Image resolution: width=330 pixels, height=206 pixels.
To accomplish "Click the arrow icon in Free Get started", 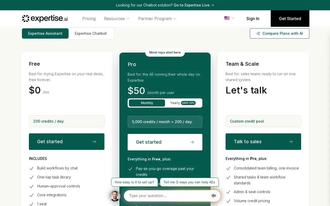I will 94,142.
